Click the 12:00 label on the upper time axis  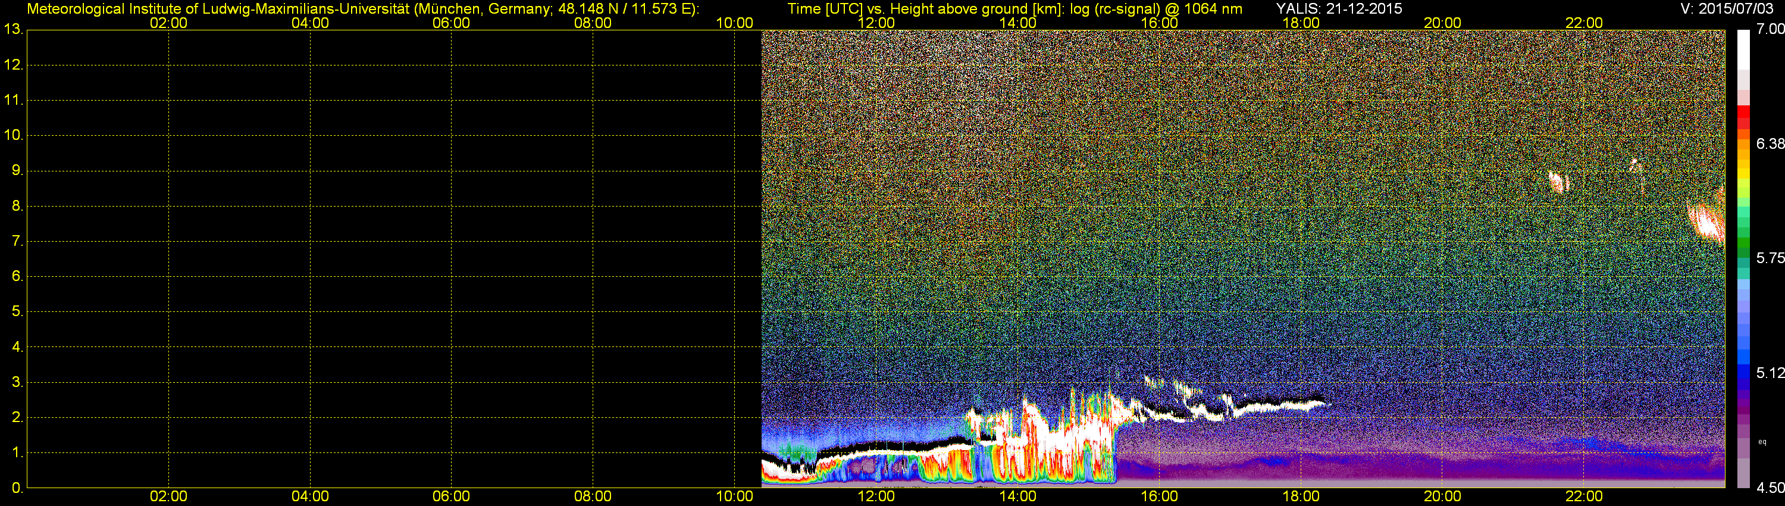(x=876, y=23)
